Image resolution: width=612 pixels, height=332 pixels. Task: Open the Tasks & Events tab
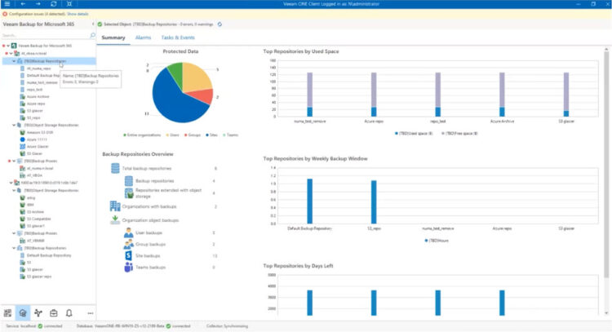[x=178, y=38]
